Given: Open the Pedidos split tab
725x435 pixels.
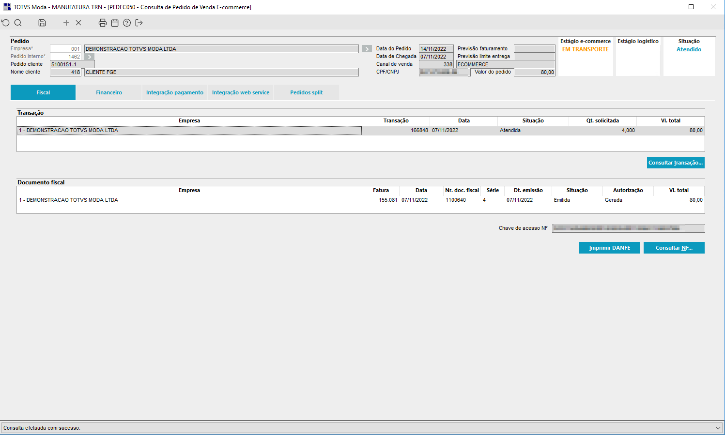Looking at the screenshot, I should [307, 92].
